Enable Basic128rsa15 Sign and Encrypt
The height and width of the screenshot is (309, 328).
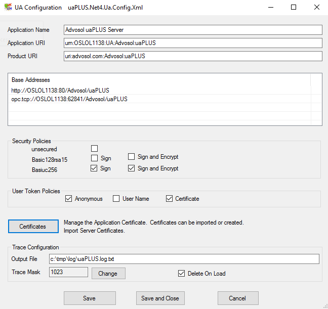pyautogui.click(x=132, y=157)
